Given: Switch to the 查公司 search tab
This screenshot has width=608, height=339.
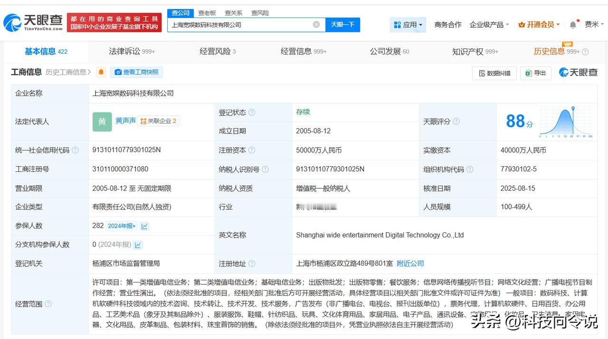Looking at the screenshot, I should click(180, 13).
